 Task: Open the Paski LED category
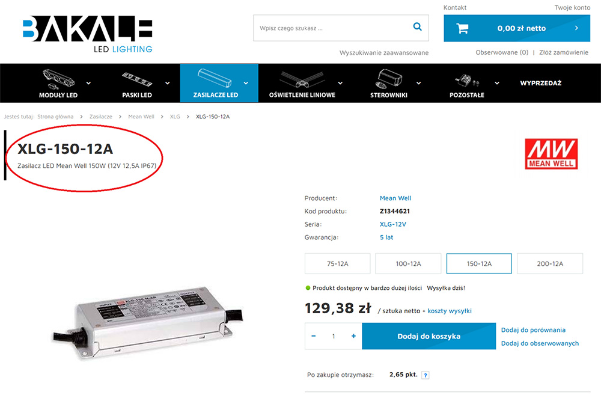point(137,84)
